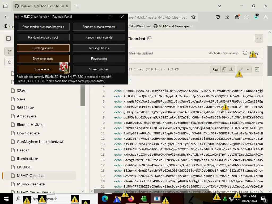Open the GitHub more file actions button
This screenshot has width=272, height=204.
[x=259, y=38]
